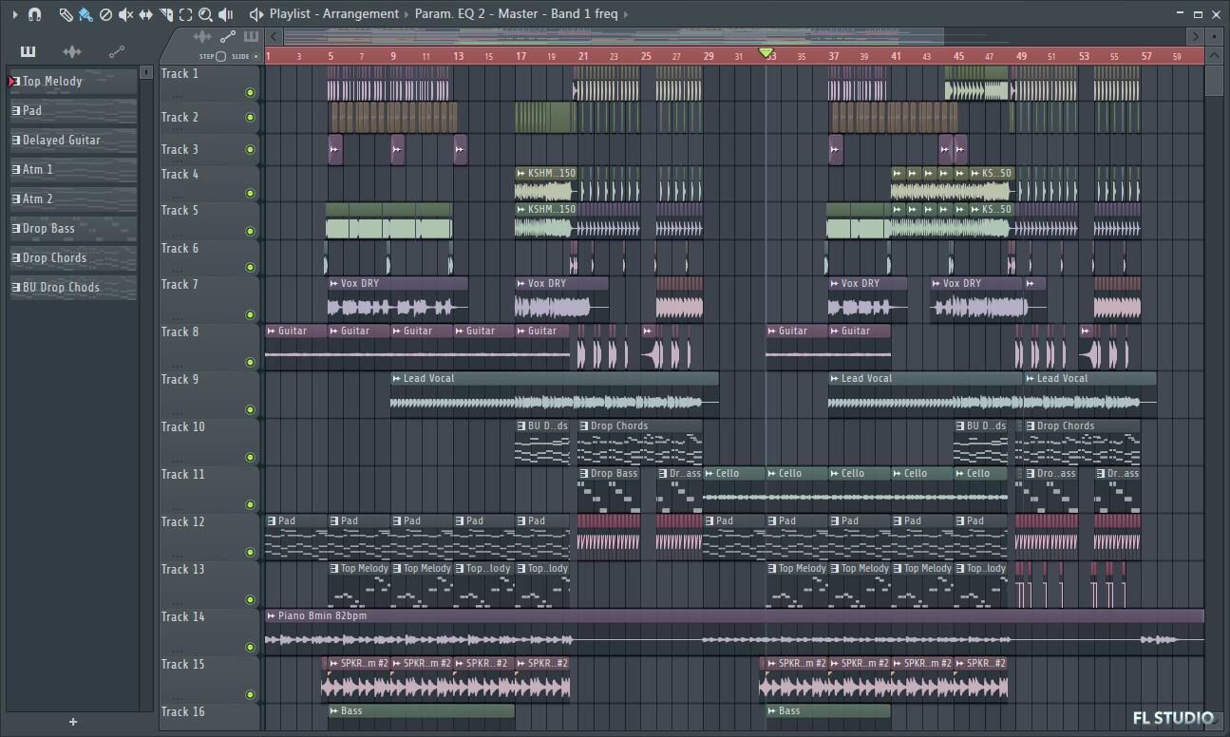Add new pattern with plus button
Image resolution: width=1230 pixels, height=737 pixels.
[x=72, y=722]
